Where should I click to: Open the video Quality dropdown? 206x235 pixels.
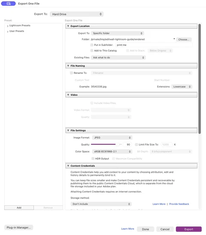(x=111, y=117)
